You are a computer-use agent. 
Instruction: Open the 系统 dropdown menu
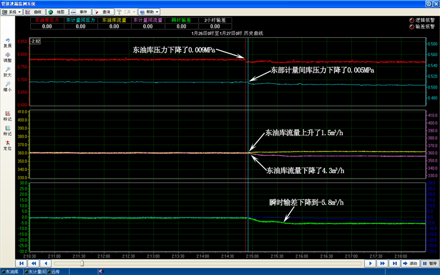click(12, 11)
